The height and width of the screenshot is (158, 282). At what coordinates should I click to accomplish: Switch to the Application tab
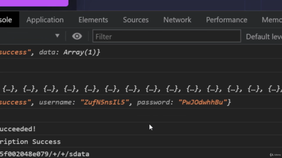tap(45, 20)
